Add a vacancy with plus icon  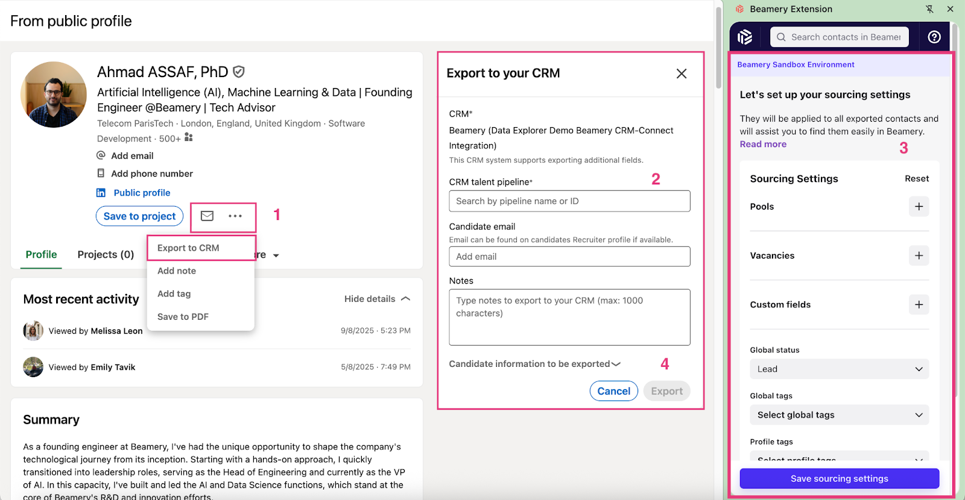(x=919, y=255)
